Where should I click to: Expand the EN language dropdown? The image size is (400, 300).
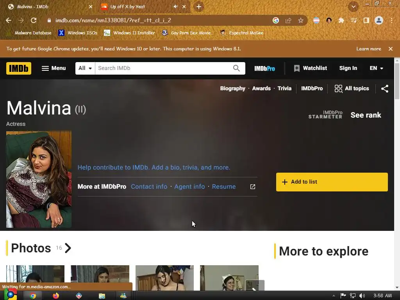point(376,68)
